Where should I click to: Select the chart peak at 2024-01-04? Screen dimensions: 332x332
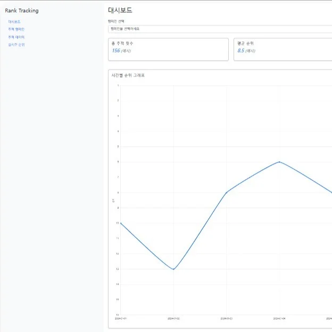point(279,162)
